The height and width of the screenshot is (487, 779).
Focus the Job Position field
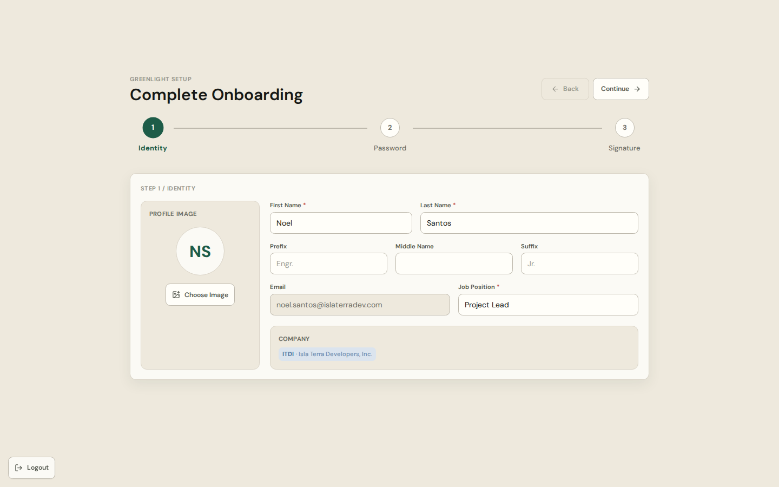coord(548,305)
